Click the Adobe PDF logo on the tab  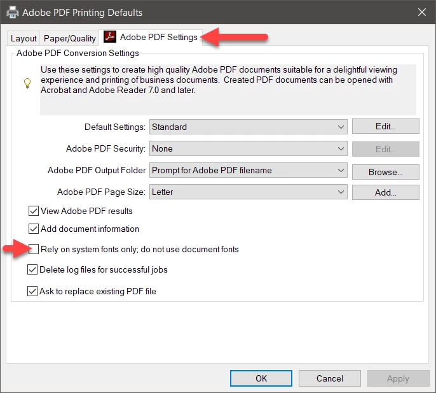pos(110,36)
